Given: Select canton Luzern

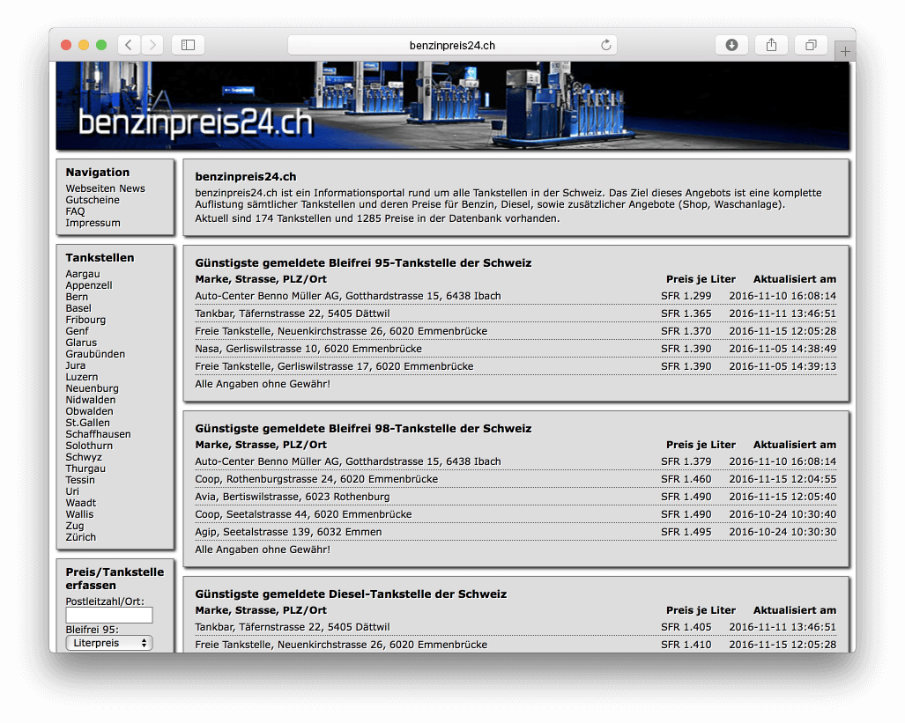Looking at the screenshot, I should [81, 378].
